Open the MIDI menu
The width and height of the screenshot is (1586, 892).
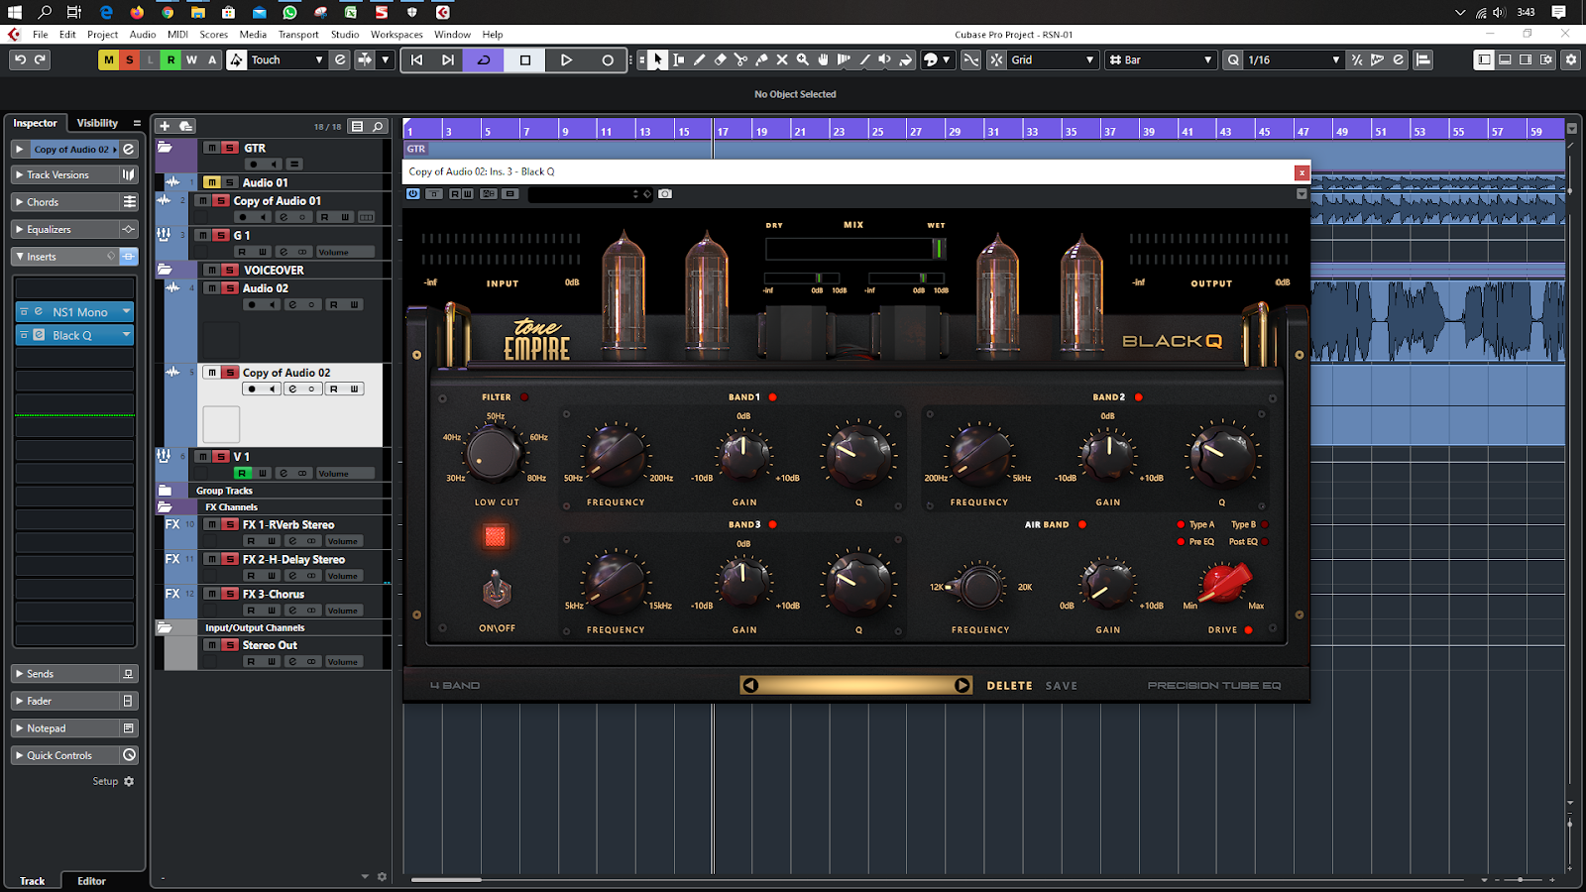click(177, 34)
